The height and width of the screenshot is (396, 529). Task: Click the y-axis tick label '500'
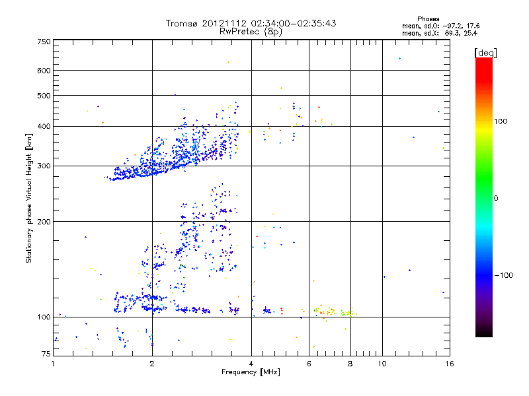tap(44, 96)
